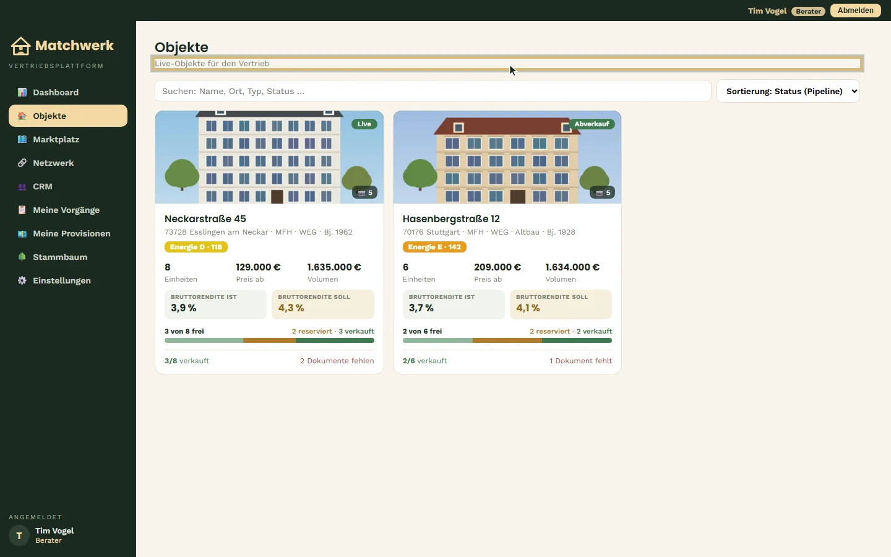The image size is (891, 557).
Task: Click the Meine Provisionen money icon
Action: point(22,233)
